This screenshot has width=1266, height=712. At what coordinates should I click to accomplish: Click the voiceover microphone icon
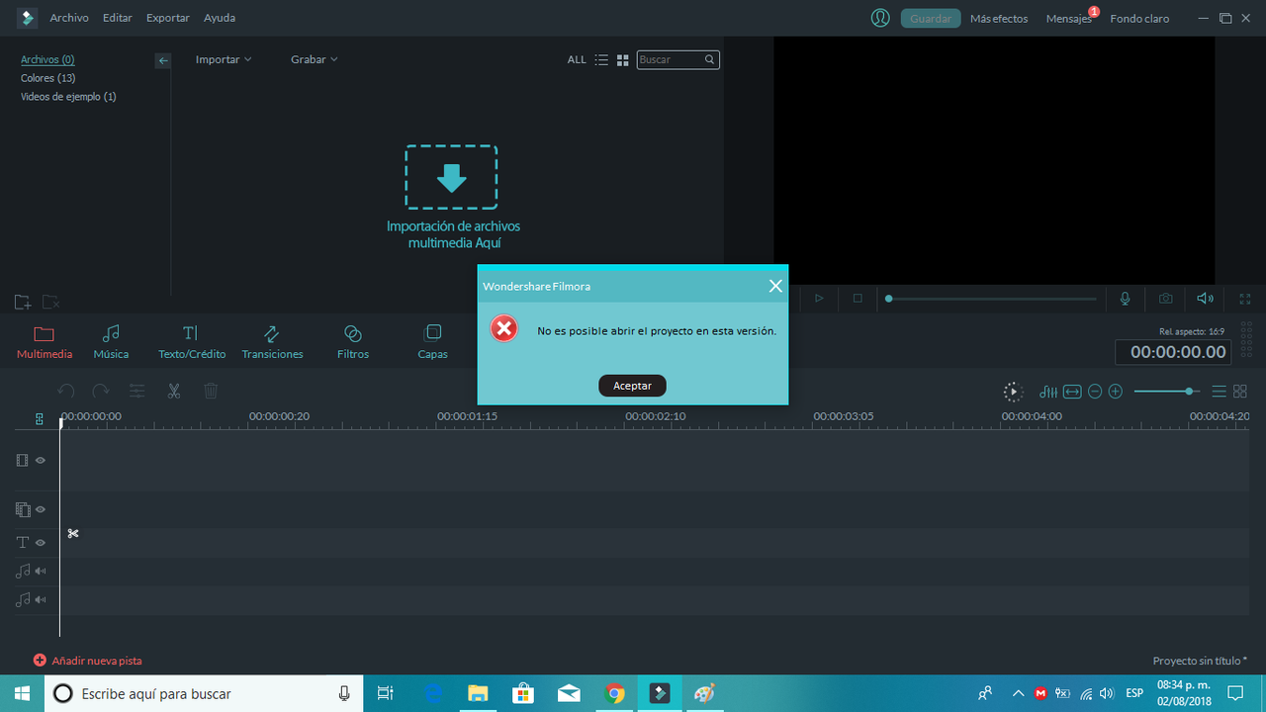(1125, 299)
